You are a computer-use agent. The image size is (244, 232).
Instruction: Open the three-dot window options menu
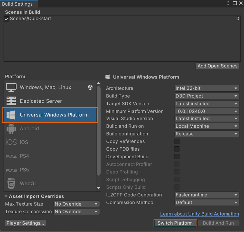pos(228,3)
